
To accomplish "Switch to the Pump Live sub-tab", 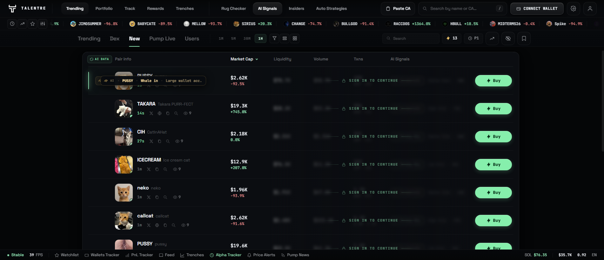I will (x=162, y=38).
